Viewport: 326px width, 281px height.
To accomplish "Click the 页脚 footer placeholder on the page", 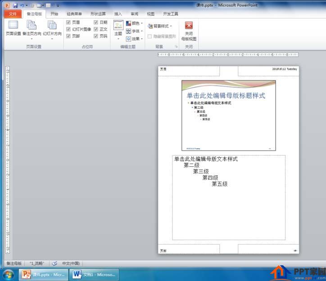I will click(189, 249).
